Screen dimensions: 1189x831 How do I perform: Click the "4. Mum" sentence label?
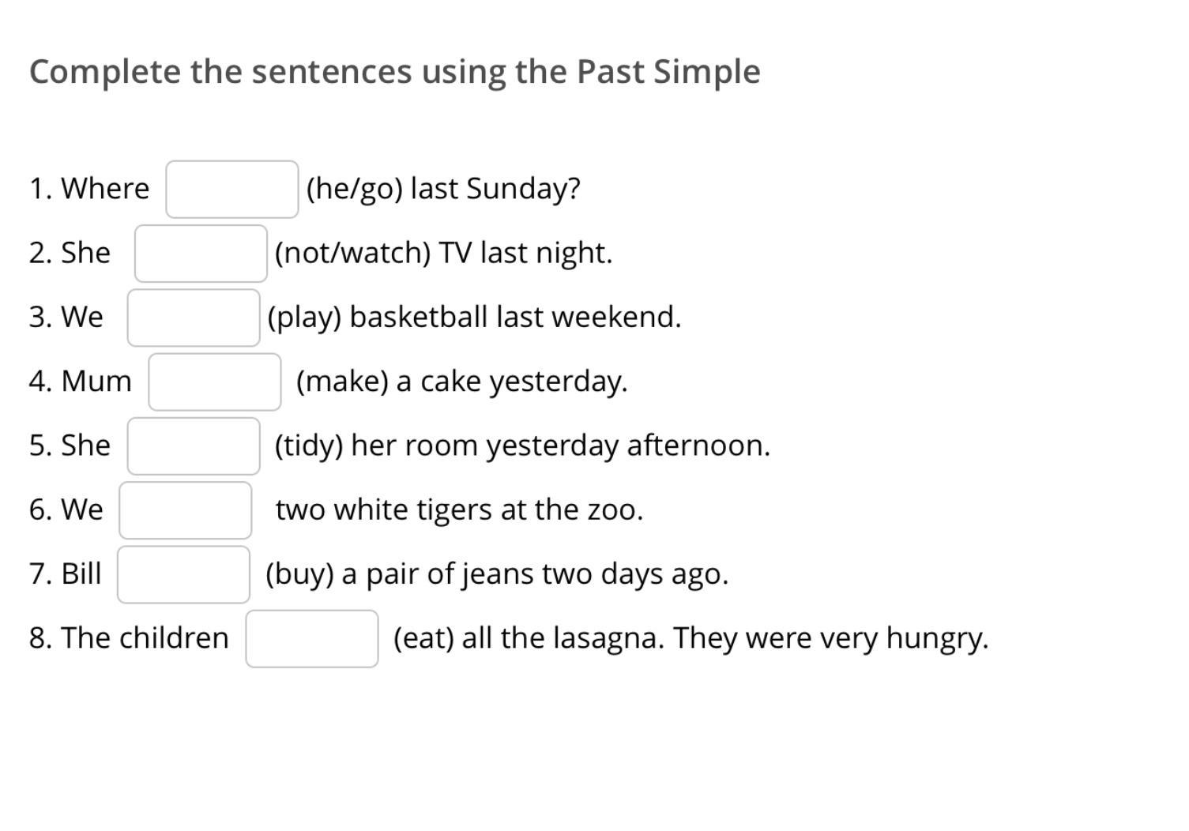(x=81, y=382)
